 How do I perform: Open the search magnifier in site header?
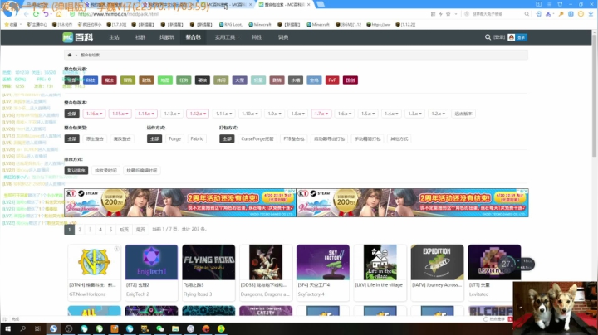click(x=488, y=37)
